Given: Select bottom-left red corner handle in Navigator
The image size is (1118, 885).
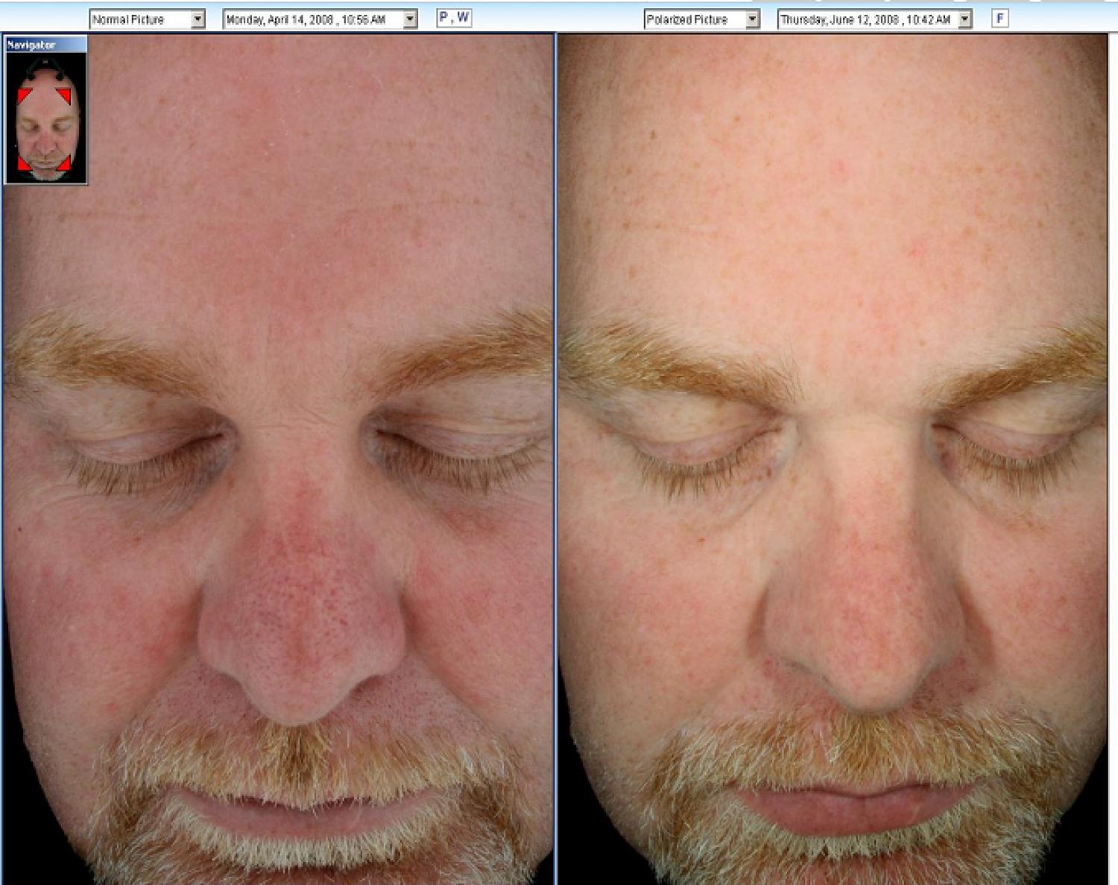Looking at the screenshot, I should tap(24, 163).
